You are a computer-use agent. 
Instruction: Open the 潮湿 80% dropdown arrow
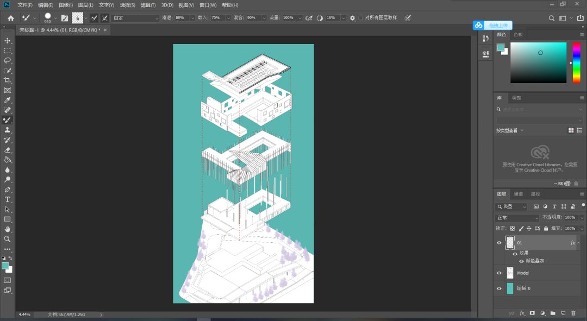193,18
